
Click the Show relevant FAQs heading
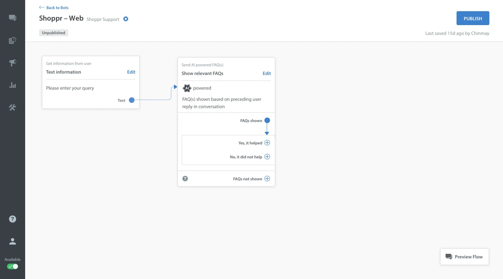click(202, 74)
